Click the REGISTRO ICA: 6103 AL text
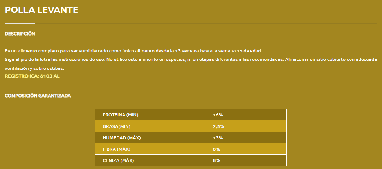Screen dimensions: 382x169 (x=32, y=76)
